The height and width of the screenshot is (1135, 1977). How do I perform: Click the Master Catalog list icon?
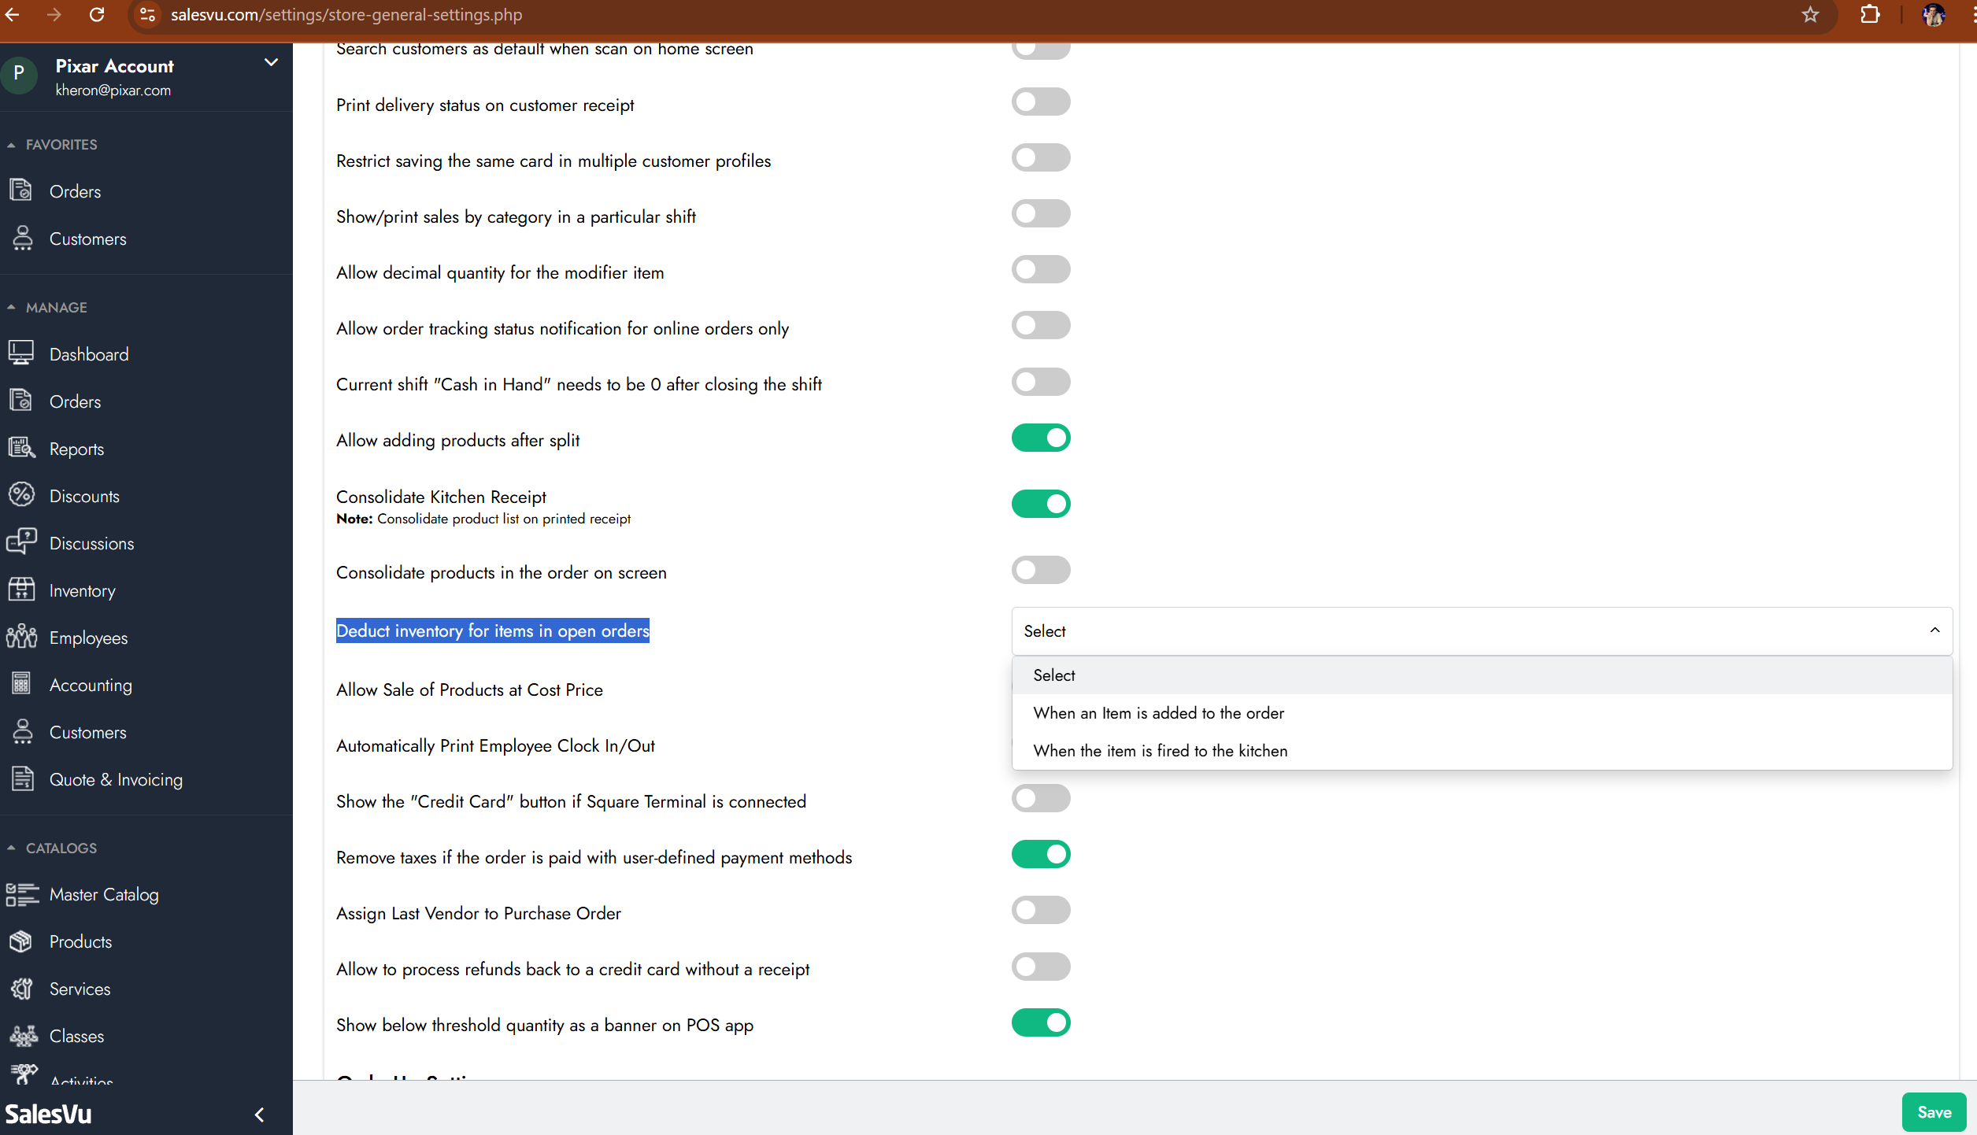pyautogui.click(x=22, y=894)
